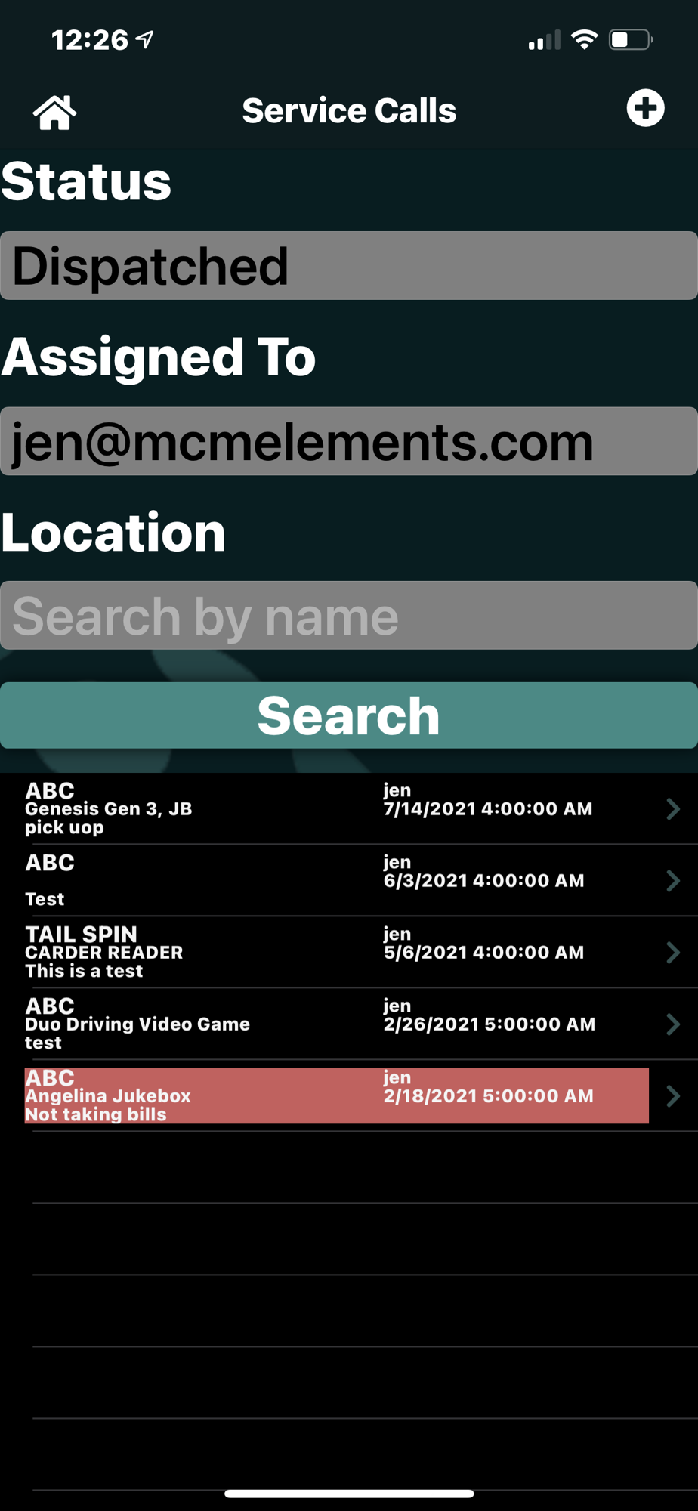Tap the battery indicator

pos(631,39)
